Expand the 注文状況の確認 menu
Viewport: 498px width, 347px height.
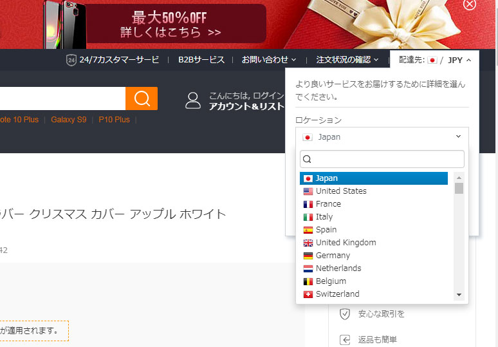coord(347,60)
